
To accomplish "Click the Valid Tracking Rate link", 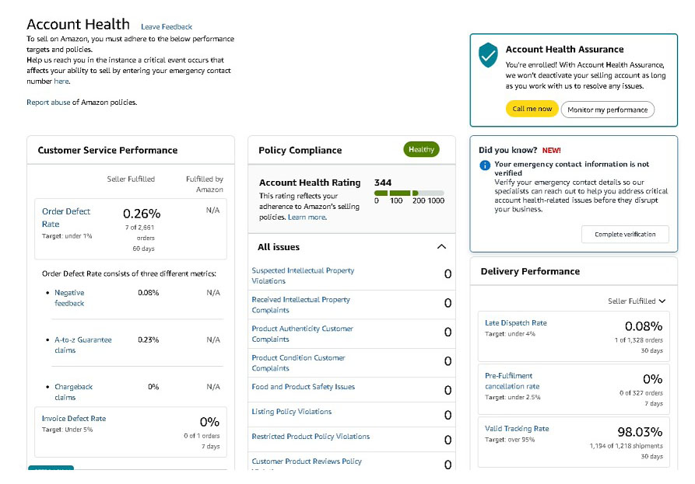I will (517, 429).
